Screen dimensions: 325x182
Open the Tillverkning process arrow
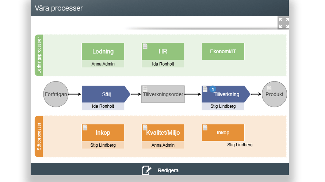coord(226,94)
